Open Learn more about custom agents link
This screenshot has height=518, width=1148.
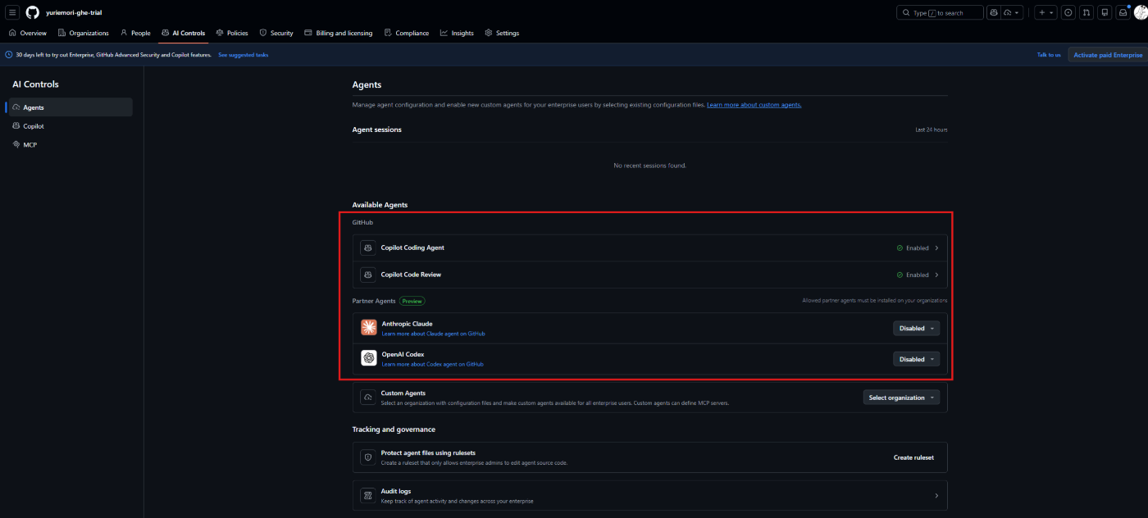[754, 105]
